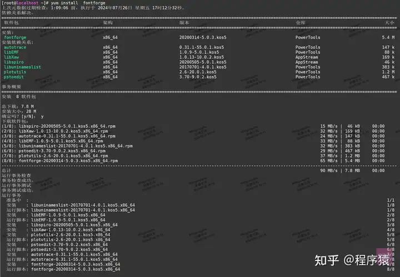400x277 pixels.
Task: Click version 1.0.13-10.0.2.kos5 in table
Action: coord(202,57)
